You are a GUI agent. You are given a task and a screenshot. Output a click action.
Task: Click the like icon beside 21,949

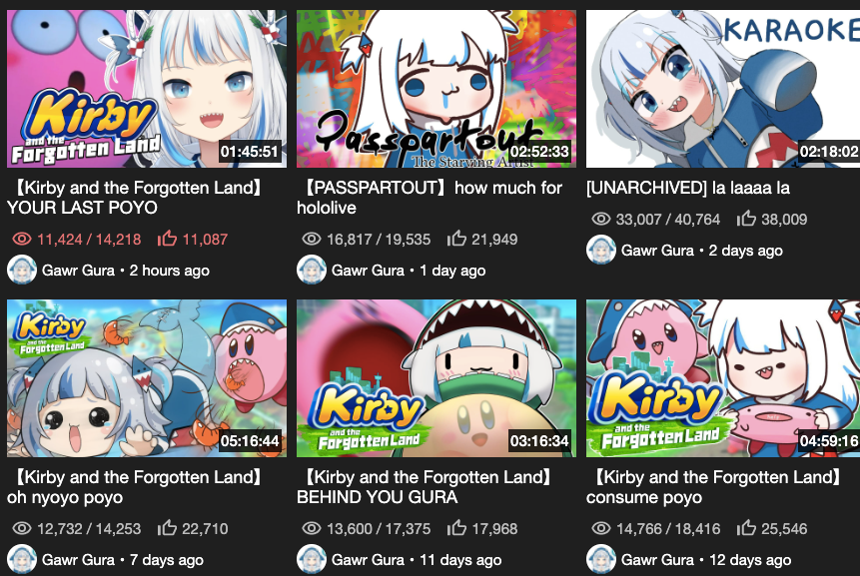pos(456,239)
